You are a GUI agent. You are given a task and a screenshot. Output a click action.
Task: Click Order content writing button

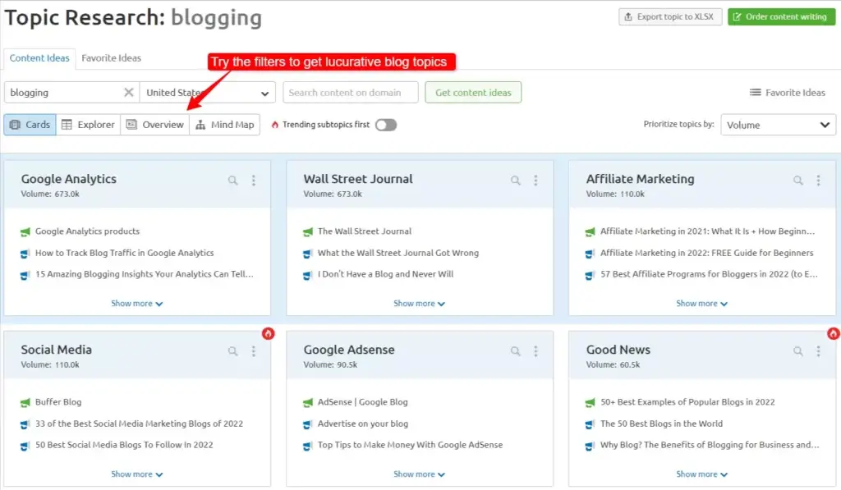click(782, 16)
